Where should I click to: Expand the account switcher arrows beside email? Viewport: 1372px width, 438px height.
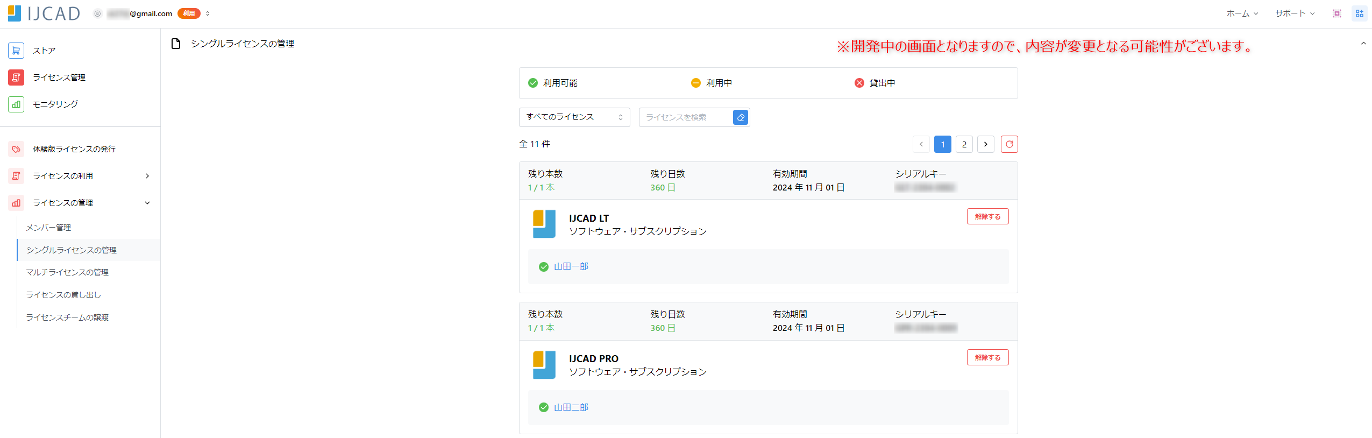point(208,13)
